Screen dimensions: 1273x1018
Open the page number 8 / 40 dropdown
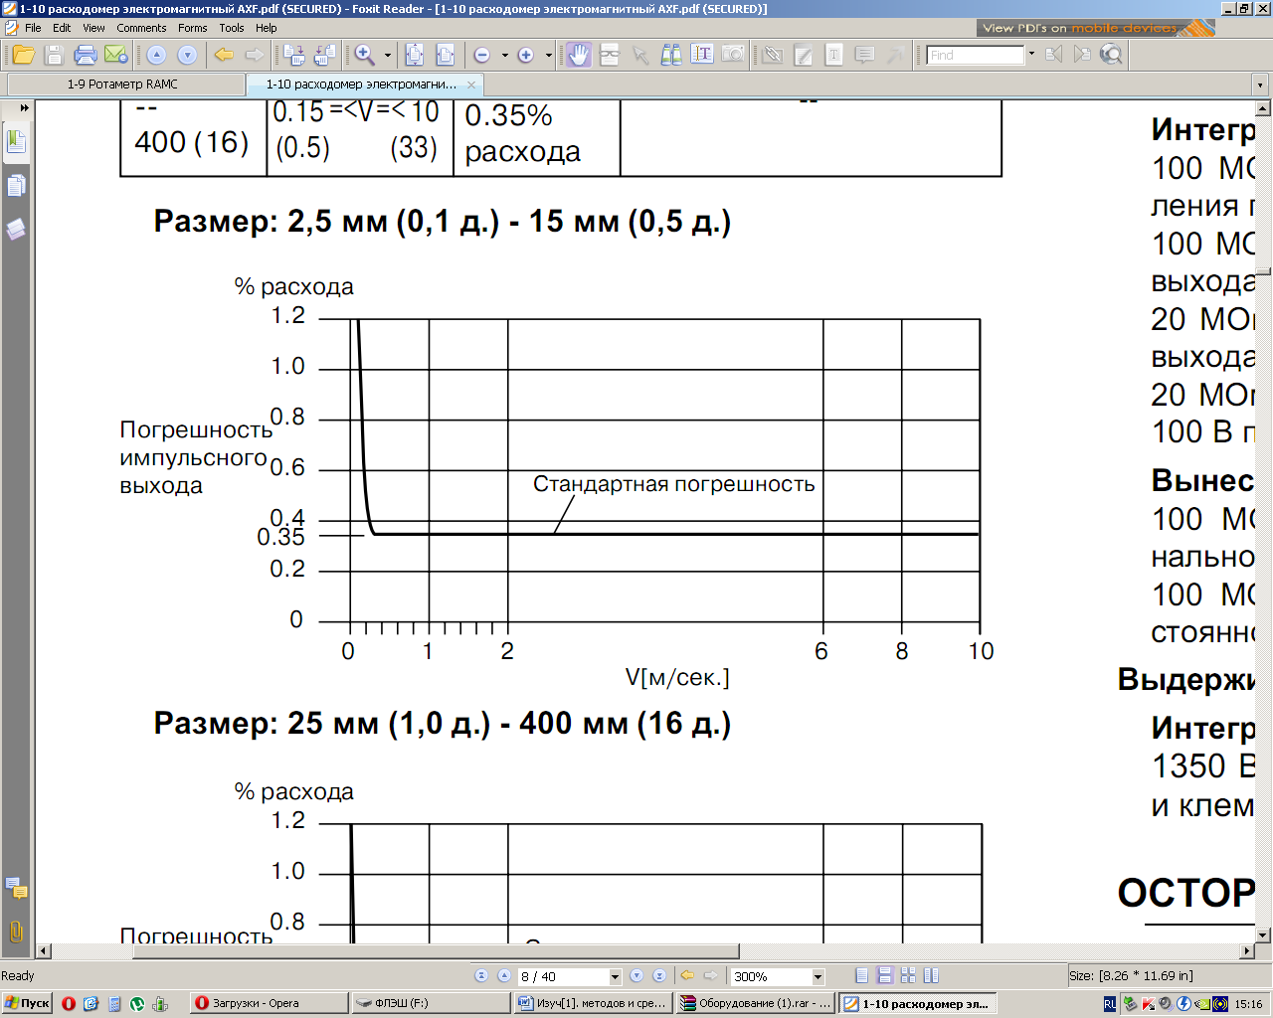coord(615,977)
